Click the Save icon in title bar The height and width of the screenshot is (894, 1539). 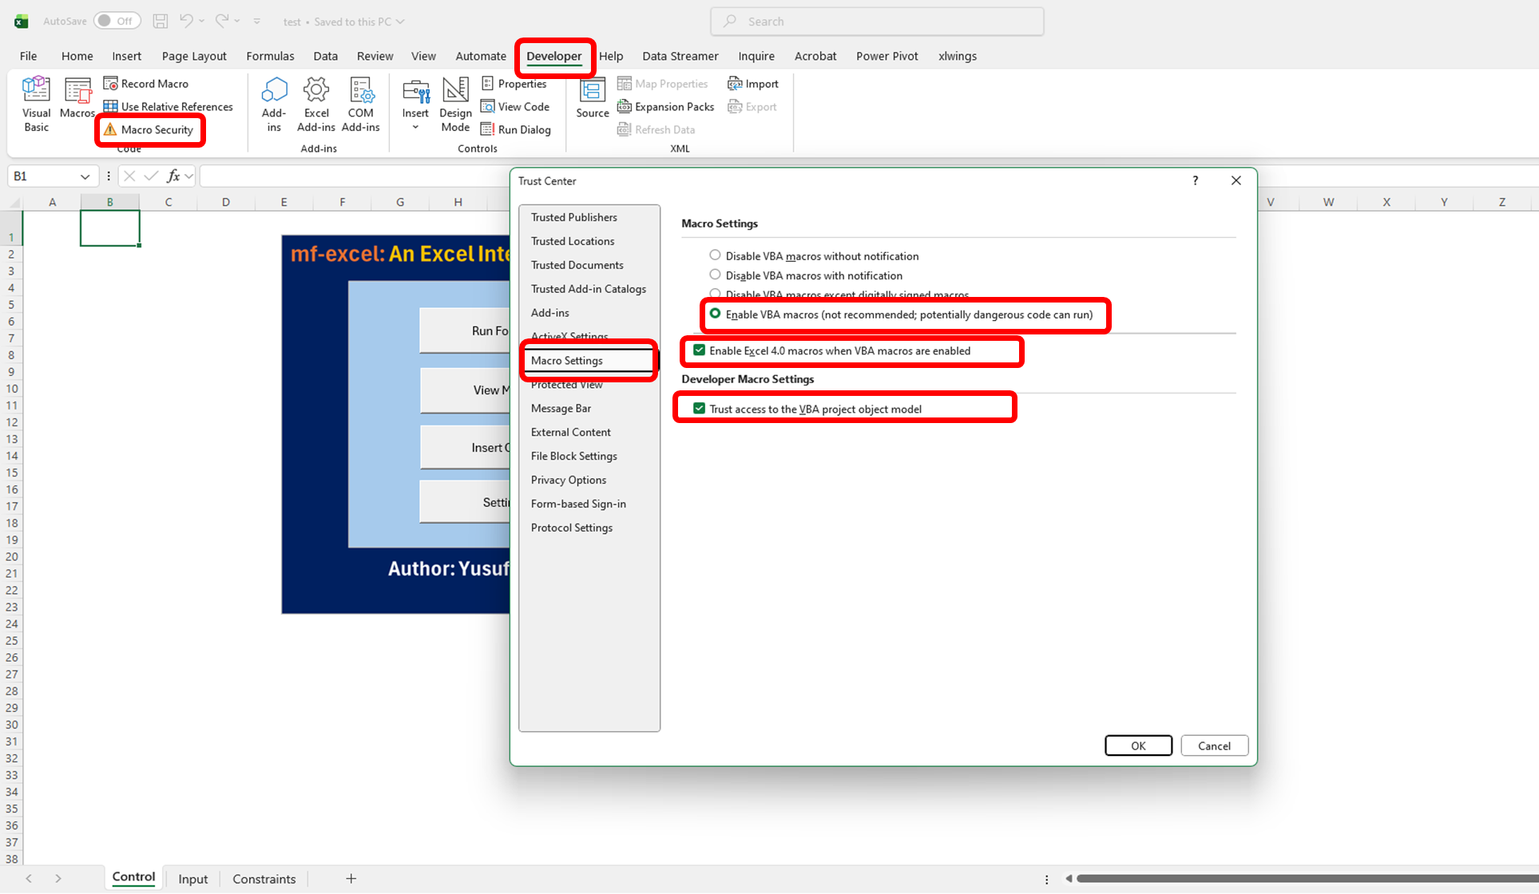click(x=161, y=22)
